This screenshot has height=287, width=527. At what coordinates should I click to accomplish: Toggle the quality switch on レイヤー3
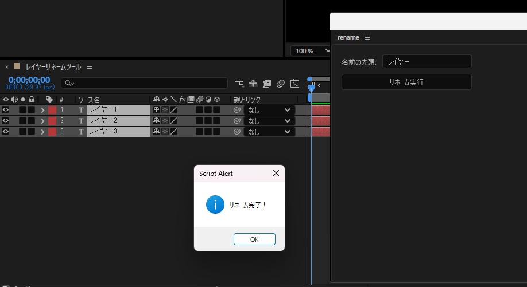(x=174, y=131)
